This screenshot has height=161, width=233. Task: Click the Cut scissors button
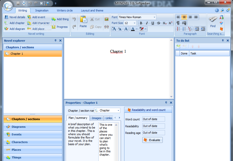point(95,19)
